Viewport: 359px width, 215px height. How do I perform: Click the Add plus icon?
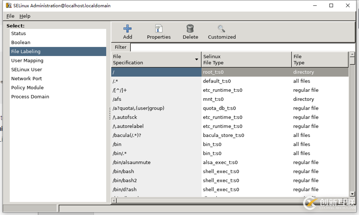point(127,29)
